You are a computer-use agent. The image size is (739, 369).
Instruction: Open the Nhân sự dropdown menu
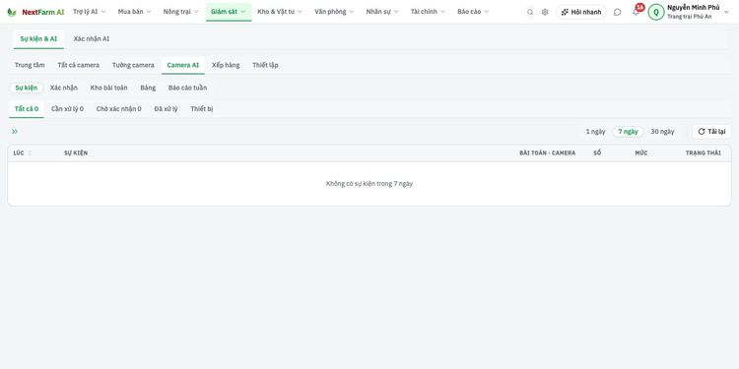click(382, 12)
